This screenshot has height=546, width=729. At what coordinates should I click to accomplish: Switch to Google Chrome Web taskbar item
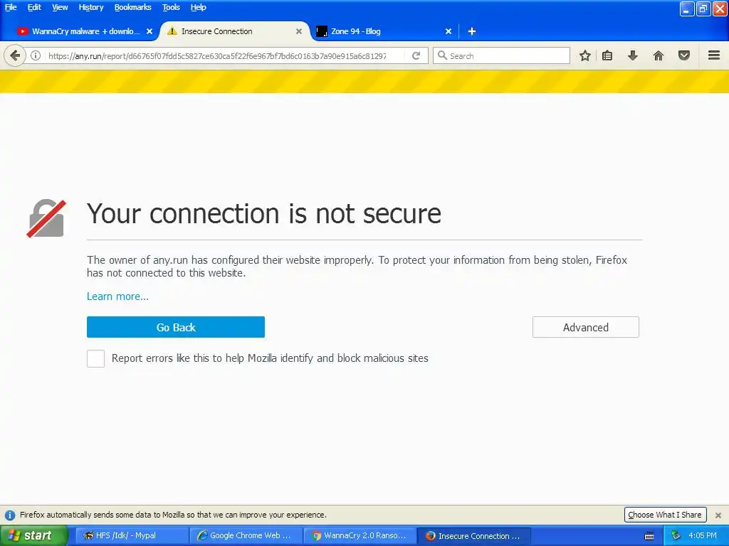pyautogui.click(x=246, y=536)
